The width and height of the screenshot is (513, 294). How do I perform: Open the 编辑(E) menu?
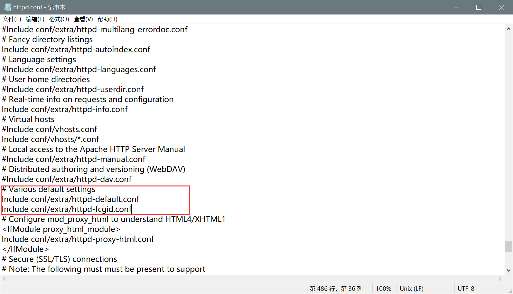35,19
